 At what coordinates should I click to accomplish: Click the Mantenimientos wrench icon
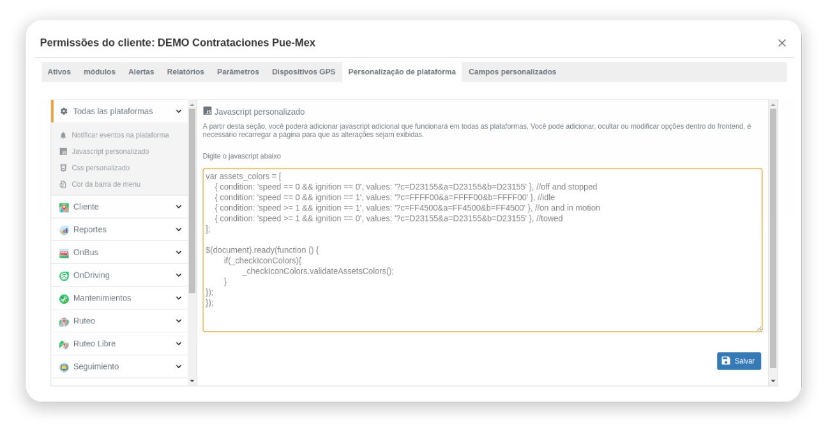click(64, 299)
